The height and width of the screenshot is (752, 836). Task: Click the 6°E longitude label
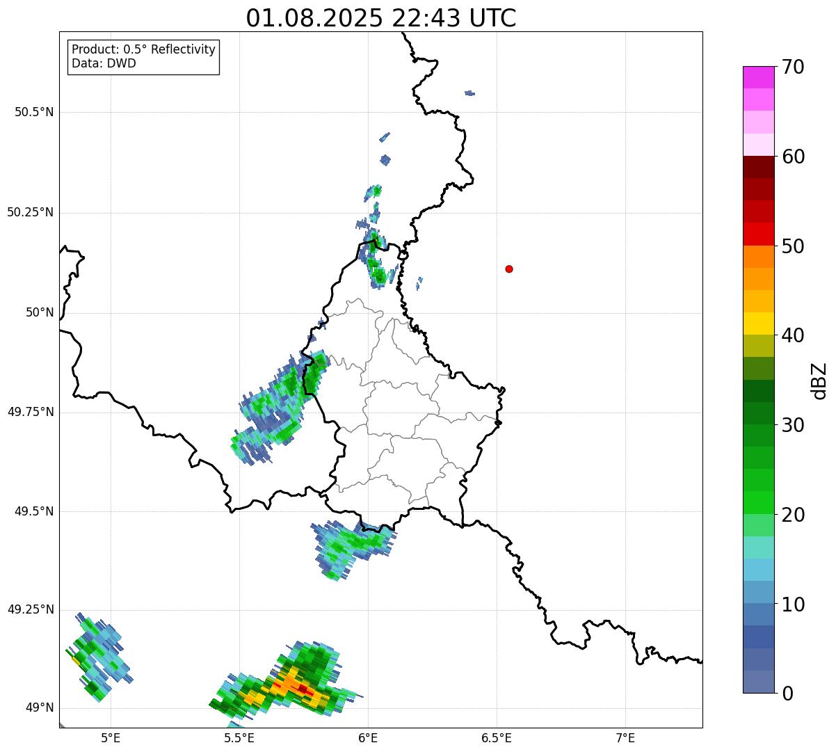368,737
